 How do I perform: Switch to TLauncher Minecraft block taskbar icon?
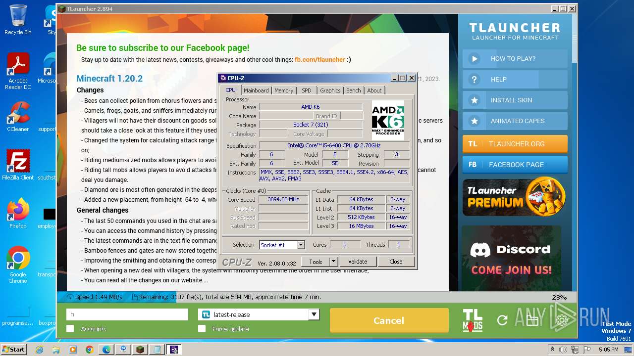pyautogui.click(x=140, y=350)
